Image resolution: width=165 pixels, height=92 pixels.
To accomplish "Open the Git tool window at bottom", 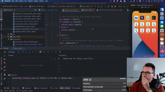I will pos(16,88).
